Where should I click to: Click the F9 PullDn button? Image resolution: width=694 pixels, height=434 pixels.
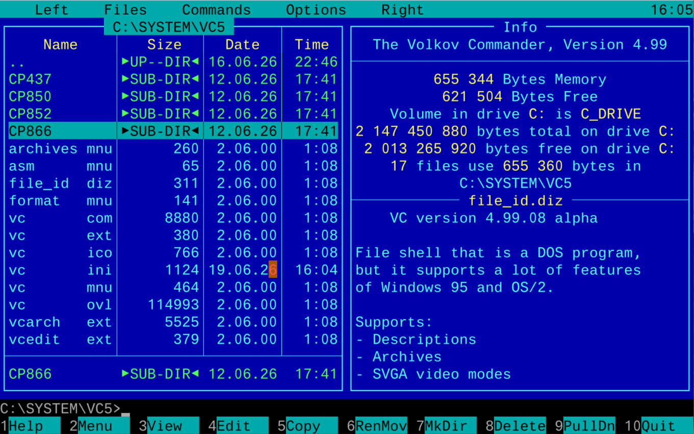(585, 426)
